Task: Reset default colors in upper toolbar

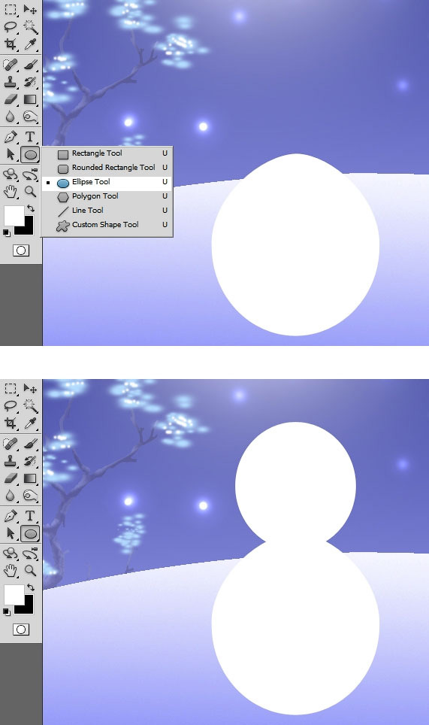Action: tap(7, 232)
